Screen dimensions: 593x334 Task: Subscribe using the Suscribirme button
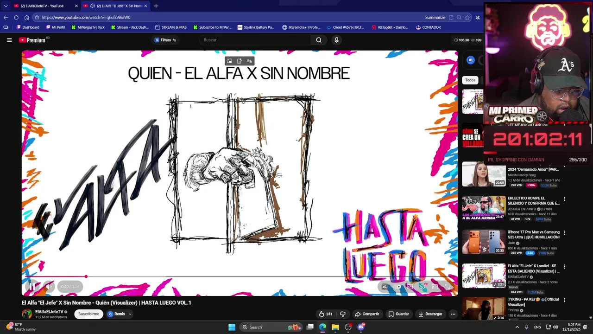click(88, 314)
